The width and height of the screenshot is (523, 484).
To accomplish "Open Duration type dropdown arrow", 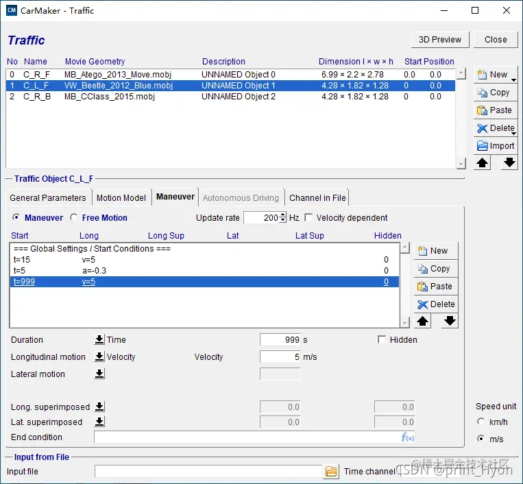I will tap(99, 340).
